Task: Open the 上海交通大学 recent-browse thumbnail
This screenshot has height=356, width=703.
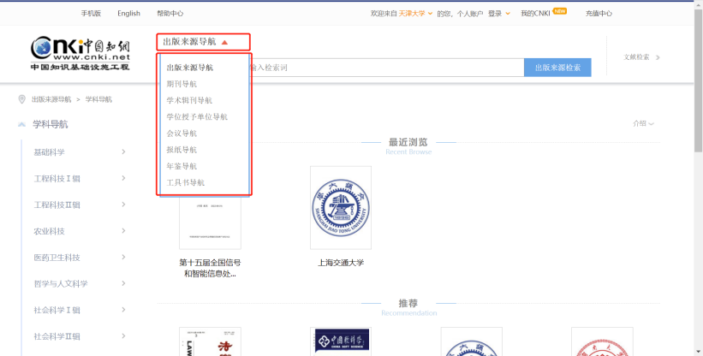Action: tap(341, 208)
